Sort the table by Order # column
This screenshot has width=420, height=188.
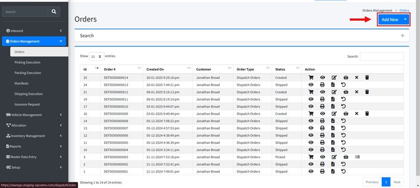tap(122, 69)
